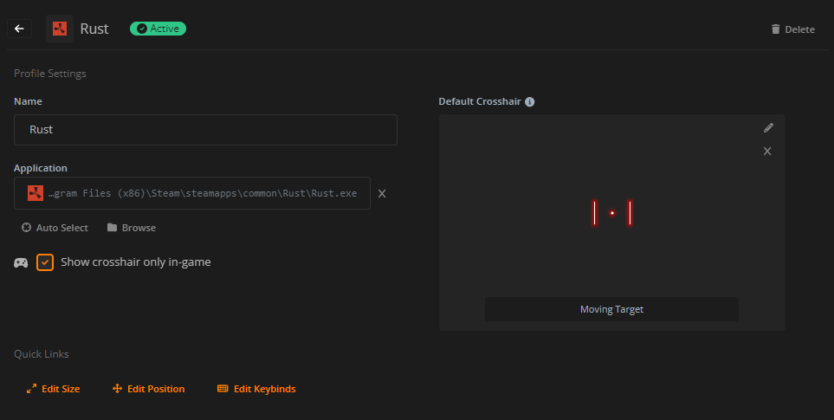
Task: Click the green Active status badge
Action: point(158,29)
